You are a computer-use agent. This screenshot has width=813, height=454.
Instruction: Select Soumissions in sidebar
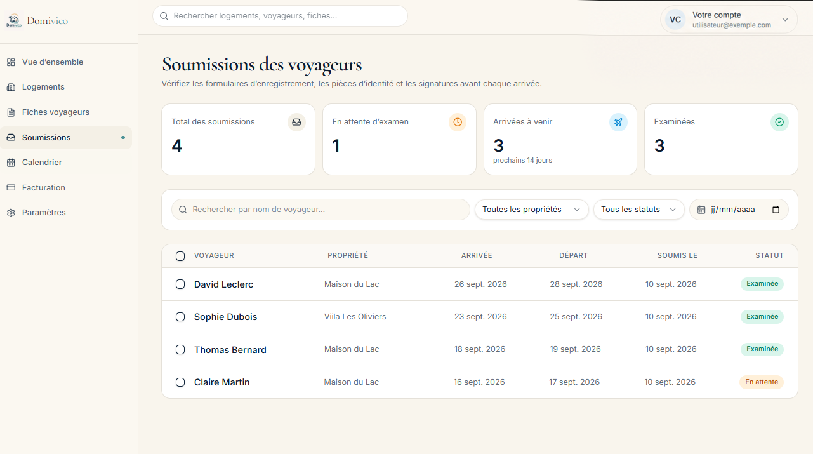click(66, 137)
